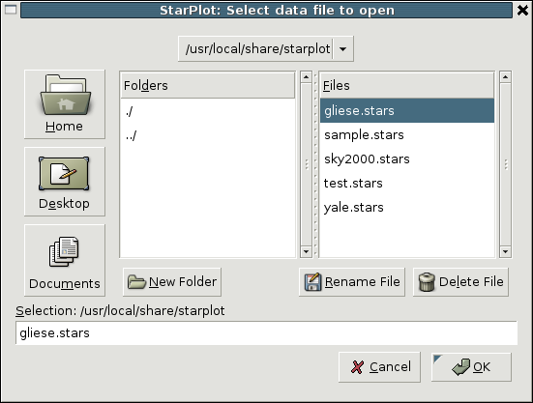Click the Files column header
The width and height of the screenshot is (533, 403).
click(x=407, y=86)
